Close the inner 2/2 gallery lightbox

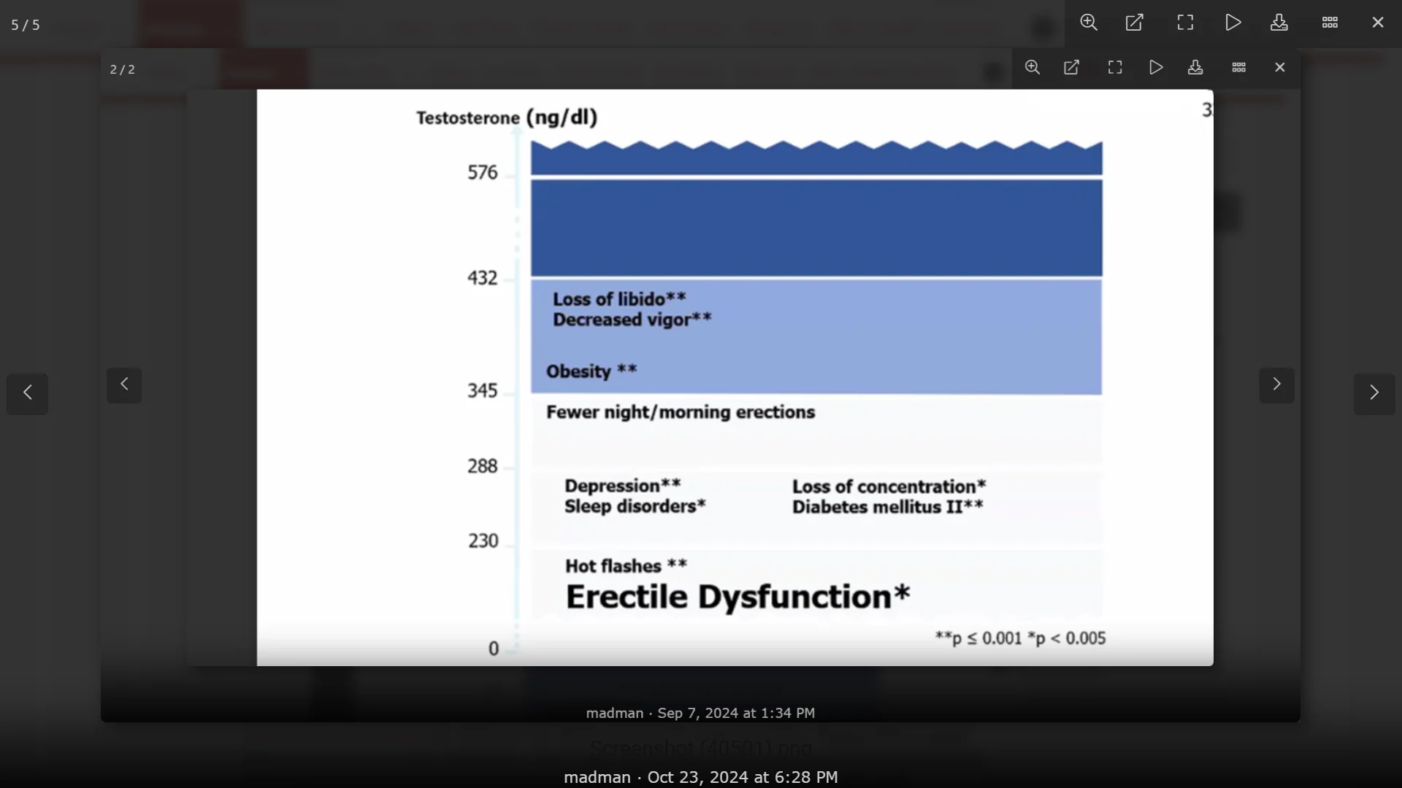(x=1280, y=68)
